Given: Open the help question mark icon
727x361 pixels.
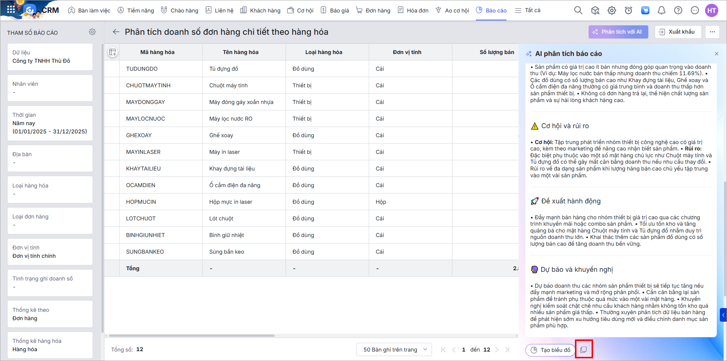Looking at the screenshot, I should point(678,11).
